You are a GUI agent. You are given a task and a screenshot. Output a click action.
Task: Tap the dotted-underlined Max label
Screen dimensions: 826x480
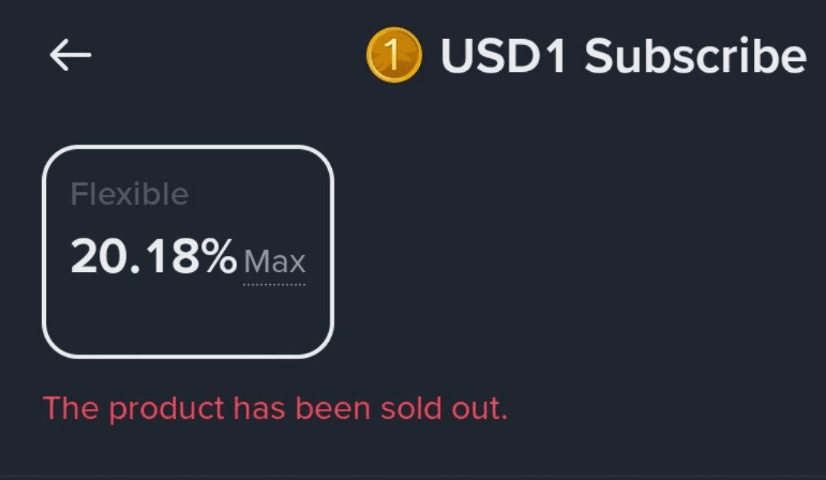click(x=275, y=263)
